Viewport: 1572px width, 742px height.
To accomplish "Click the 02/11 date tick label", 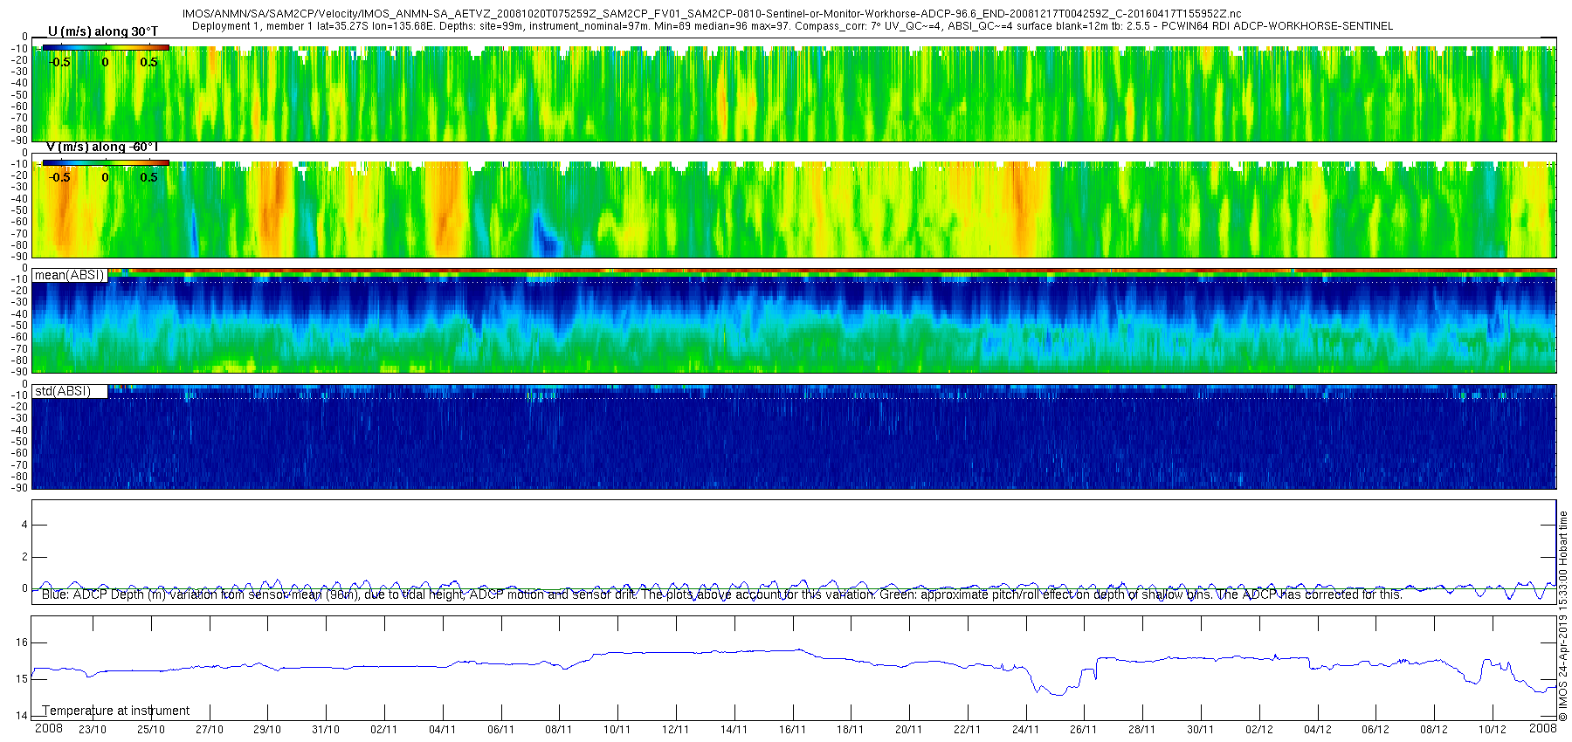I will pyautogui.click(x=384, y=730).
